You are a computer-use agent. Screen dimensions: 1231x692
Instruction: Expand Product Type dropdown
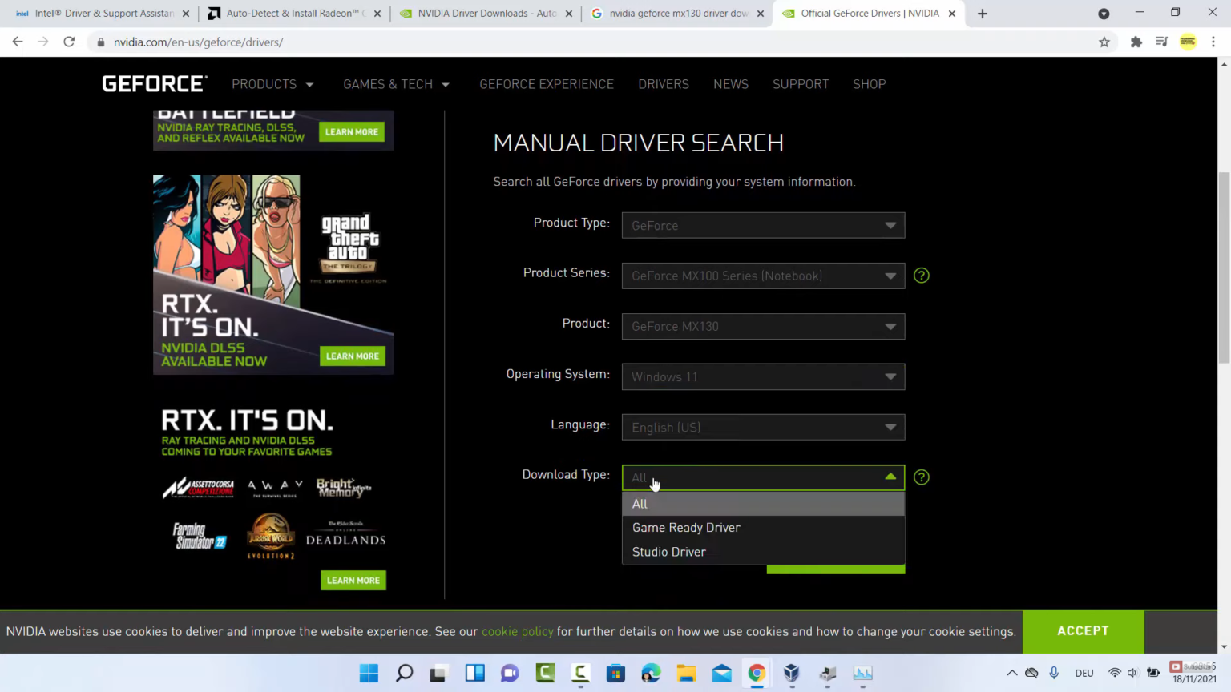763,225
